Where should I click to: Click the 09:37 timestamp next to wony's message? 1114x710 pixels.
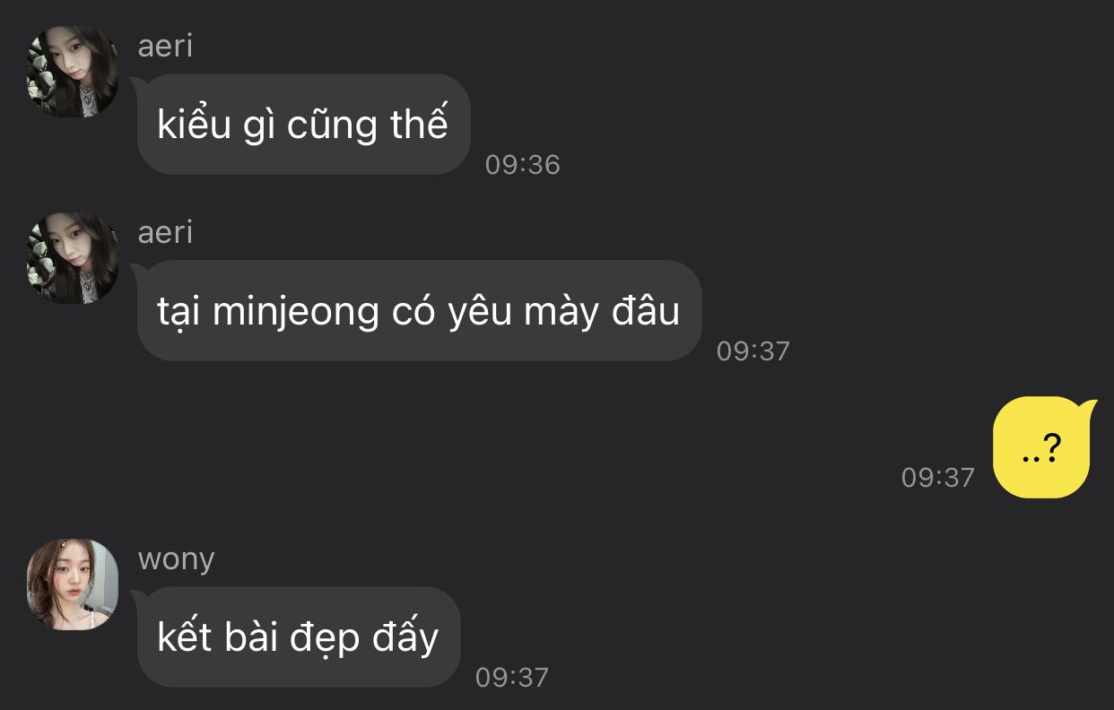pos(512,677)
